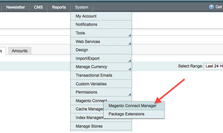223x133 pixels.
Task: Open the CMS menu
Action: tap(38, 7)
